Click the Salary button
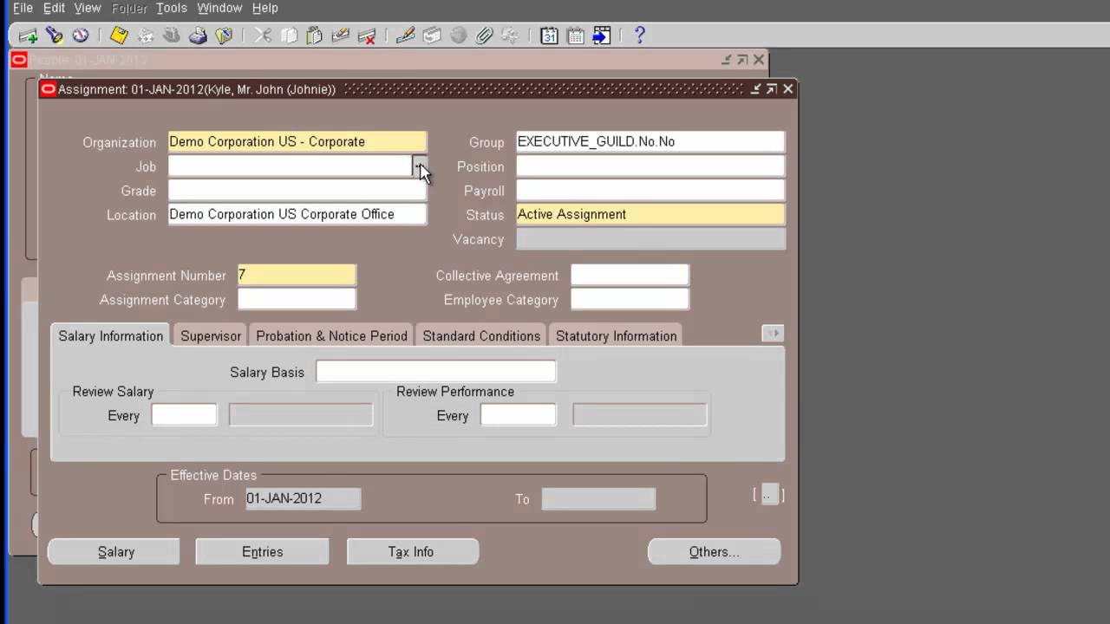 coord(114,551)
